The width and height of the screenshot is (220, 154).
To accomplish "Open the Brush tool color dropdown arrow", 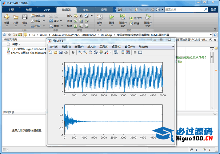I will point(110,52).
